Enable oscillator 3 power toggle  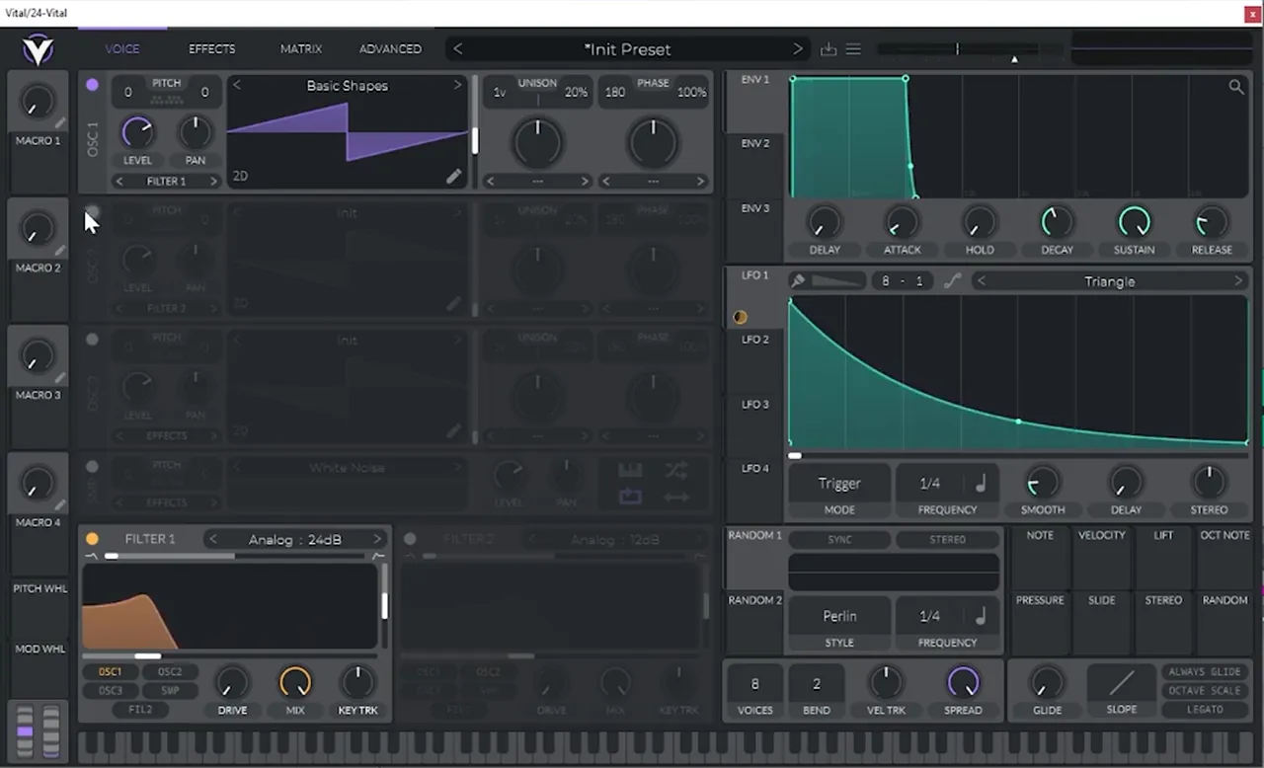click(x=92, y=340)
